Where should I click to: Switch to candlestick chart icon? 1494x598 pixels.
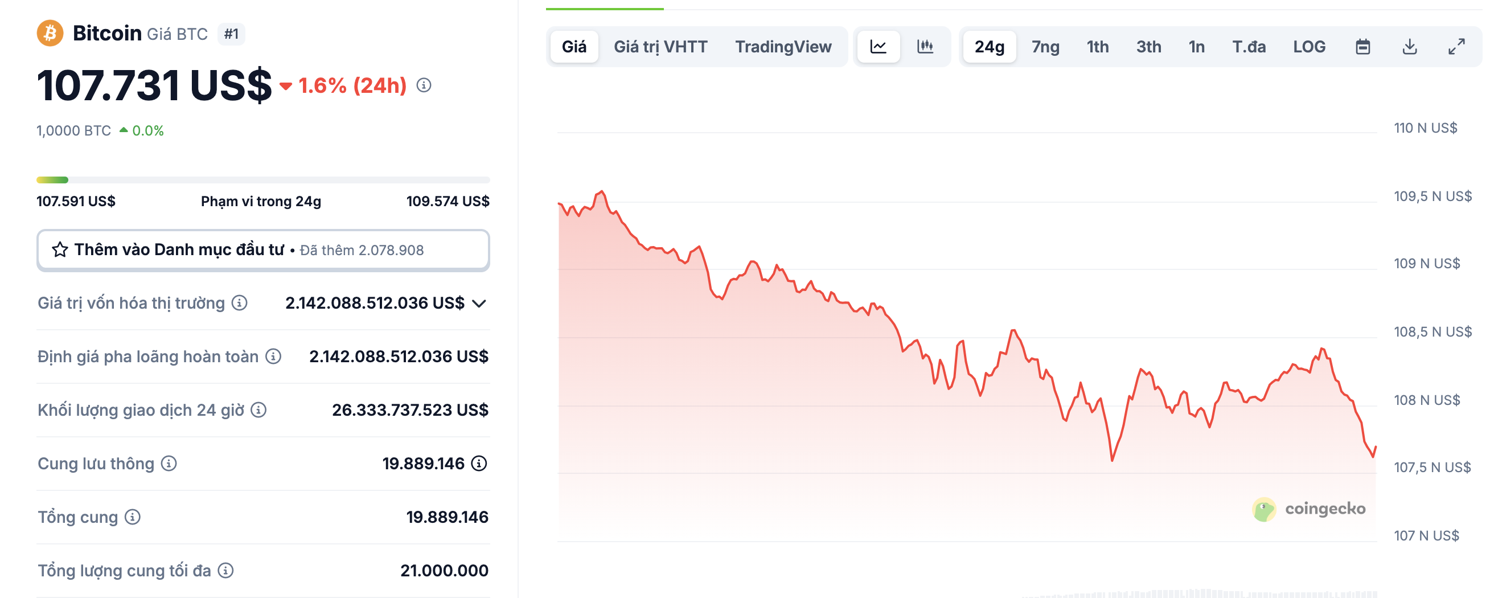[925, 46]
